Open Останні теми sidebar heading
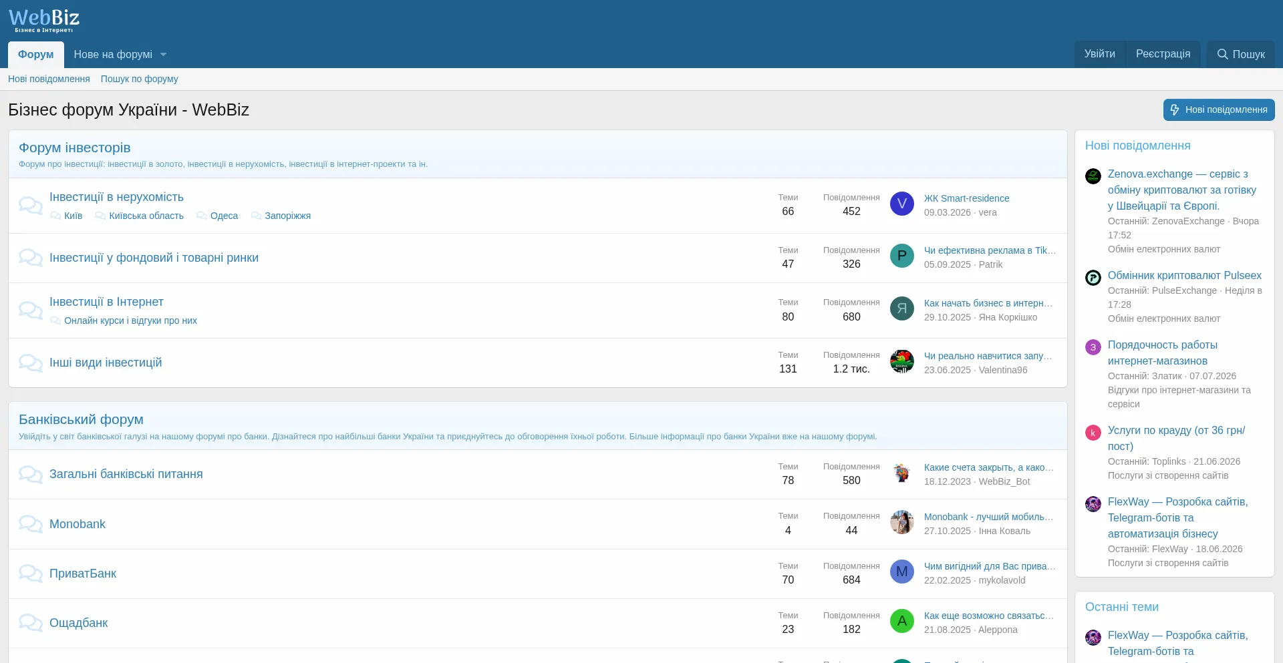 1122,607
